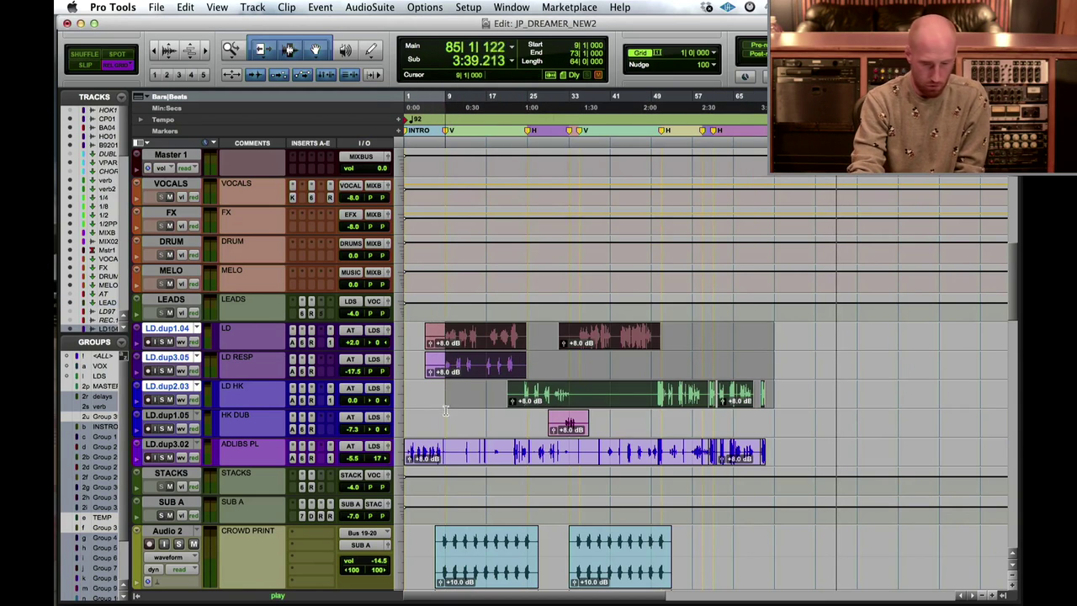Viewport: 1077px width, 606px height.
Task: Recall zoom preset 5
Action: click(203, 75)
